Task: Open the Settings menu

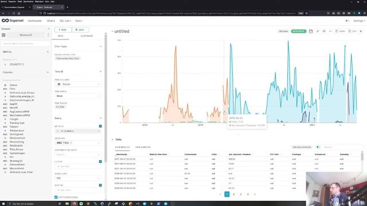Action: point(360,21)
